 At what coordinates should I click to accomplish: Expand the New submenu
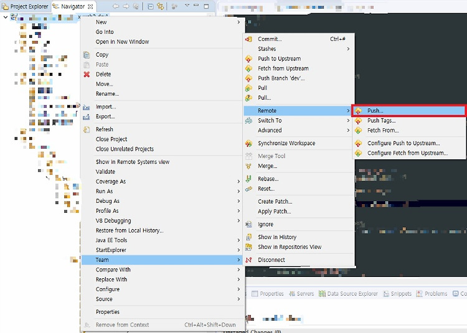pyautogui.click(x=238, y=22)
